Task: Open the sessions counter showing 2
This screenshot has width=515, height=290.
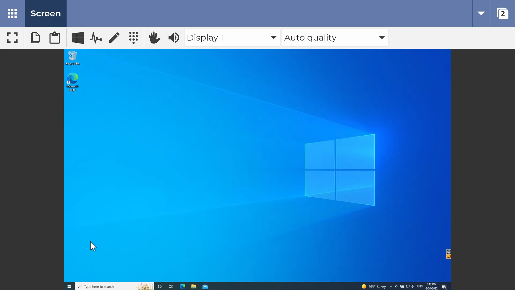Action: pyautogui.click(x=503, y=13)
